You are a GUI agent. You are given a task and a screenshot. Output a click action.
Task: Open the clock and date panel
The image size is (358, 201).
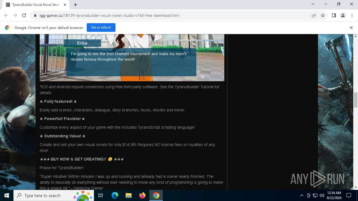334,195
